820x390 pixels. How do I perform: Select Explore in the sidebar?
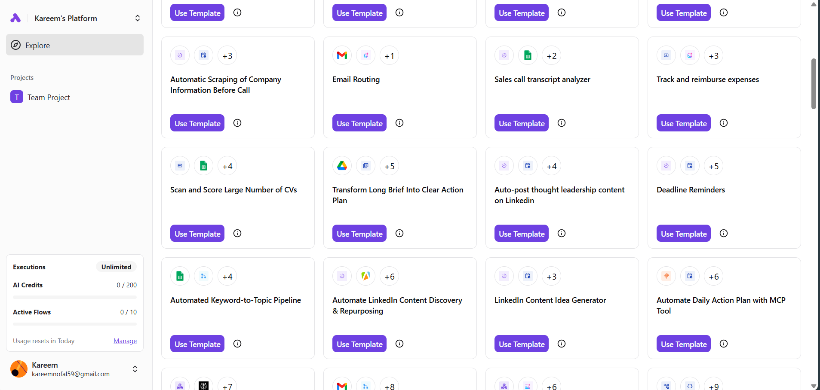coord(37,45)
